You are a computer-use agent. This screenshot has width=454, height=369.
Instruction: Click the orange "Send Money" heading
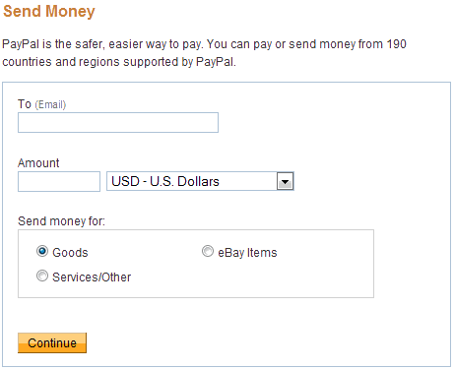[49, 11]
